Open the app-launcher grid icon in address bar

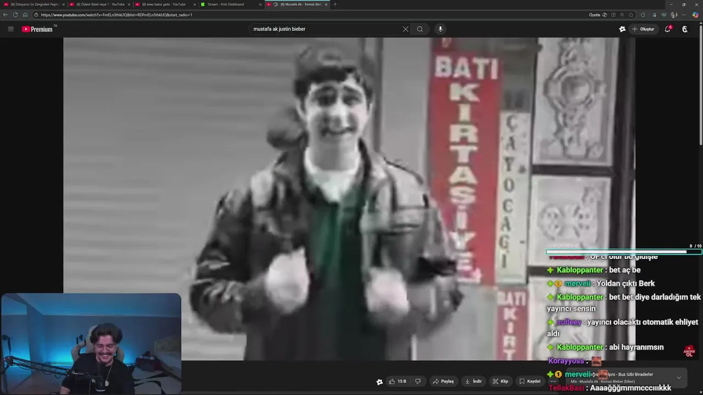click(x=613, y=15)
